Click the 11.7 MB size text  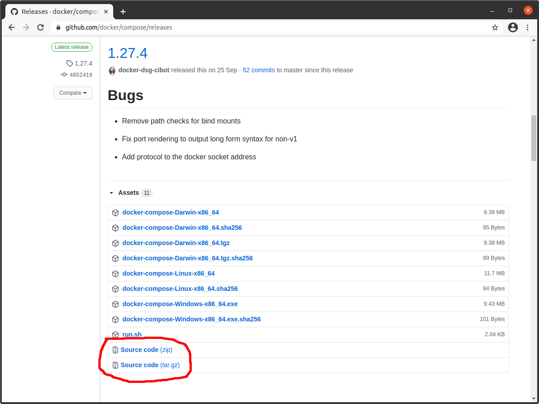(x=495, y=273)
